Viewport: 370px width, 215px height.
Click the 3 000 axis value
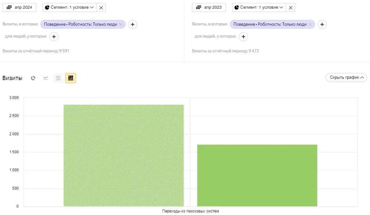coord(14,98)
